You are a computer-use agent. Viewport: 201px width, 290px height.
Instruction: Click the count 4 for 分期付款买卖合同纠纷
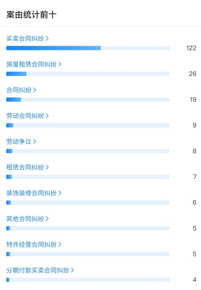click(194, 280)
